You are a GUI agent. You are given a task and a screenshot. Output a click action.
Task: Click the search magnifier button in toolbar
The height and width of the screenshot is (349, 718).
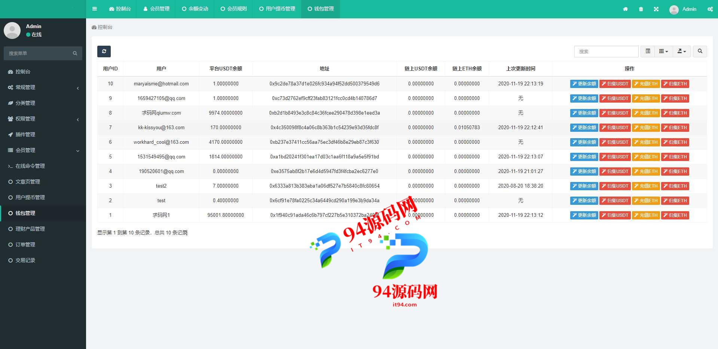pos(700,51)
